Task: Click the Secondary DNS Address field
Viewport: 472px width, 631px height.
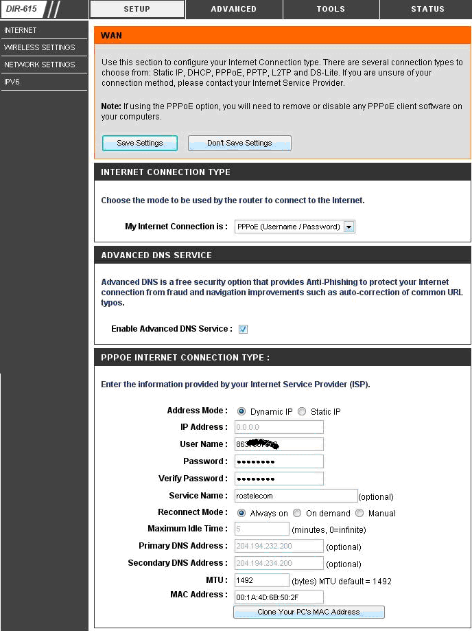Action: click(279, 563)
